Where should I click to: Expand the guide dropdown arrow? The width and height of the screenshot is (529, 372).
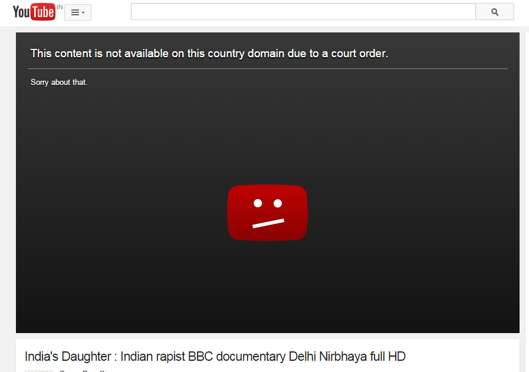[83, 13]
